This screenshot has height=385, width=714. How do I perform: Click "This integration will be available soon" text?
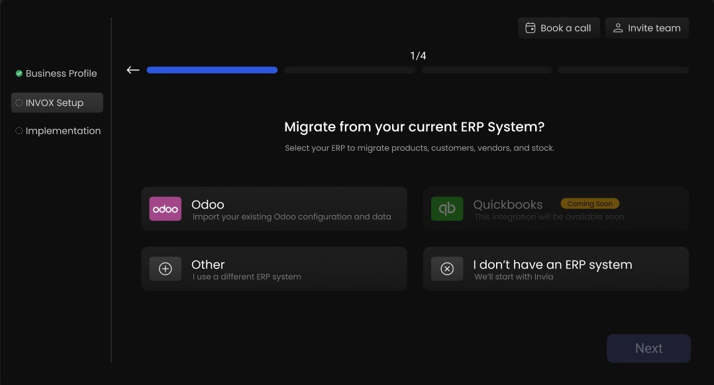coord(549,217)
